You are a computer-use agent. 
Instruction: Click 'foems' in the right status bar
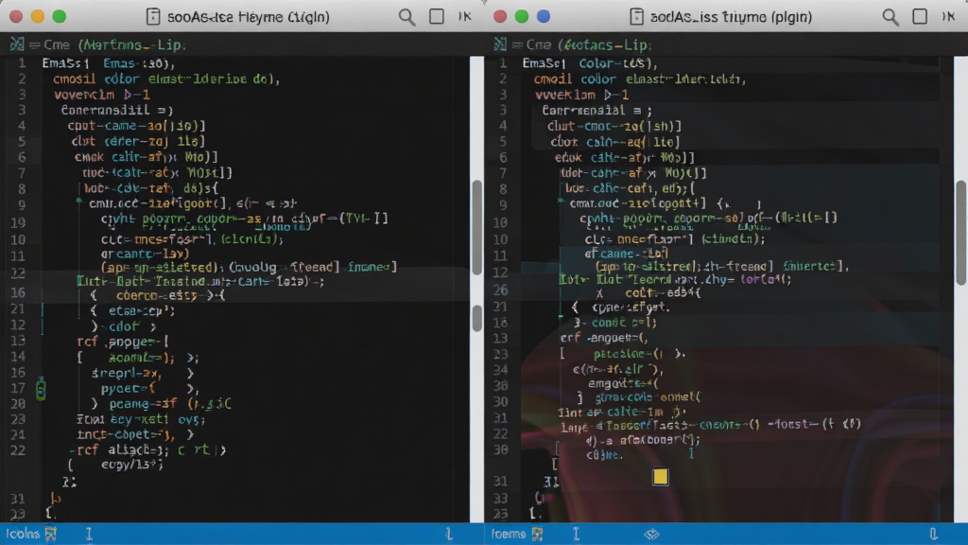(x=509, y=534)
